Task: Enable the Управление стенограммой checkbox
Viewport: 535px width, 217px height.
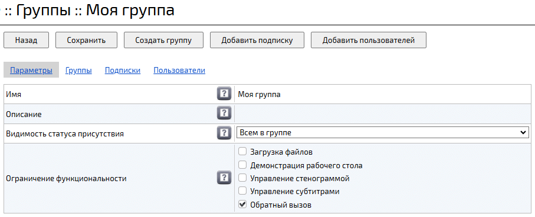Action: (242, 178)
